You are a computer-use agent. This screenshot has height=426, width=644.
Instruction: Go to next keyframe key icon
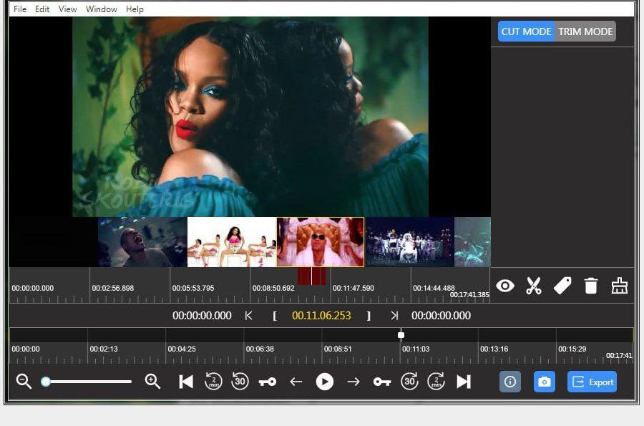(381, 382)
